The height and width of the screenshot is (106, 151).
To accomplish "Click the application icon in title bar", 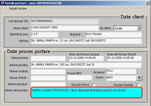I will click(x=2, y=3).
